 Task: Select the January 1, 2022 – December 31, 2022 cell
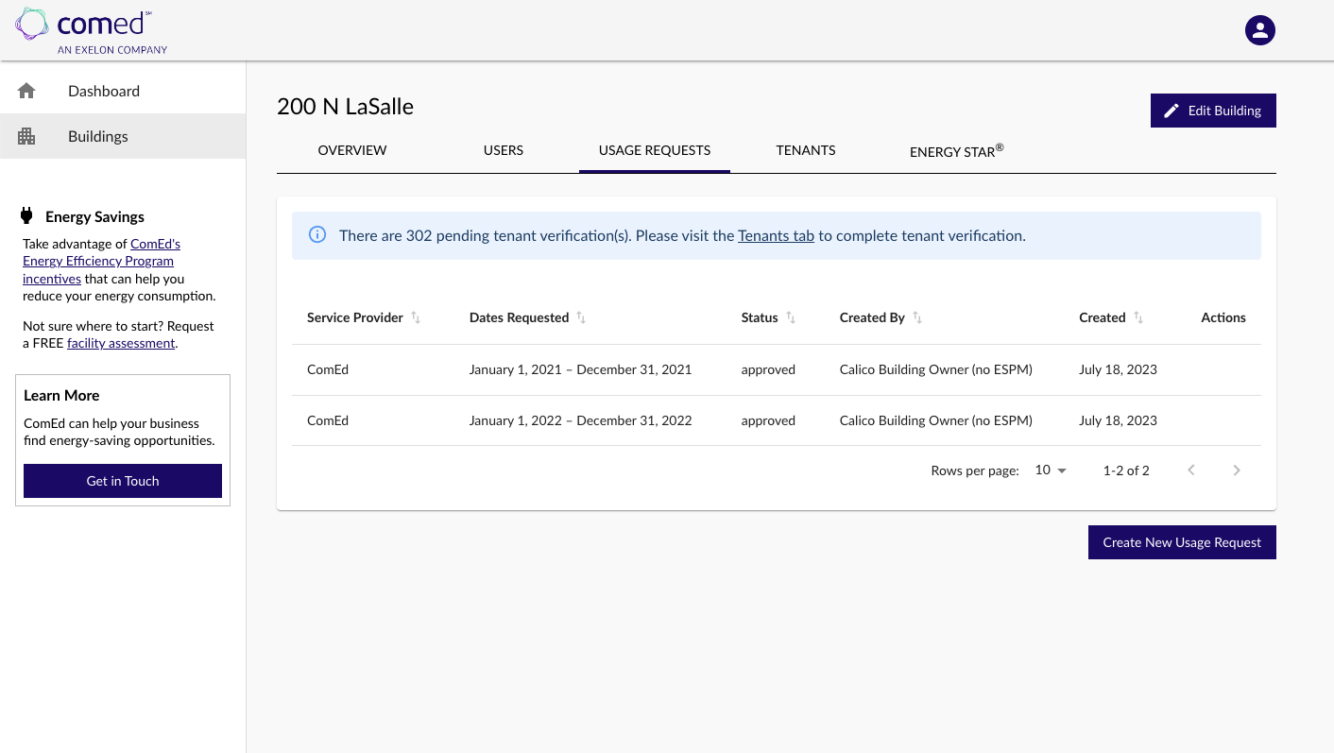(x=581, y=420)
